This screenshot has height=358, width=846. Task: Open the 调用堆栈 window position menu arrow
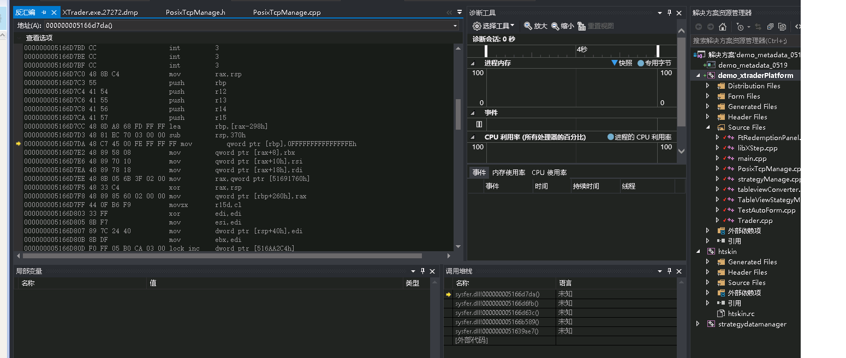tap(659, 271)
